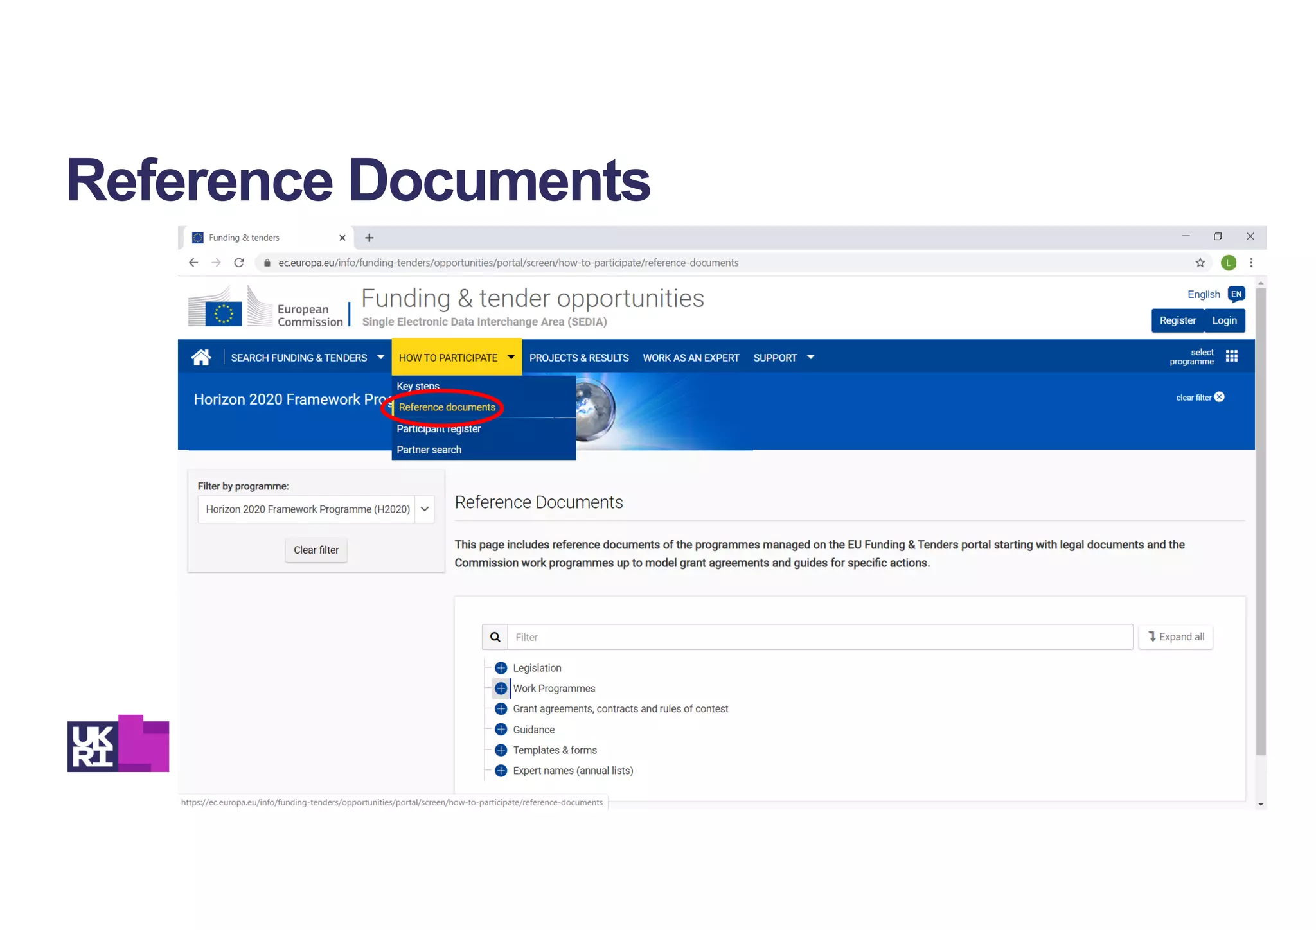Open the select programme grid icon
Screen dimensions: 1316x930
point(1231,356)
